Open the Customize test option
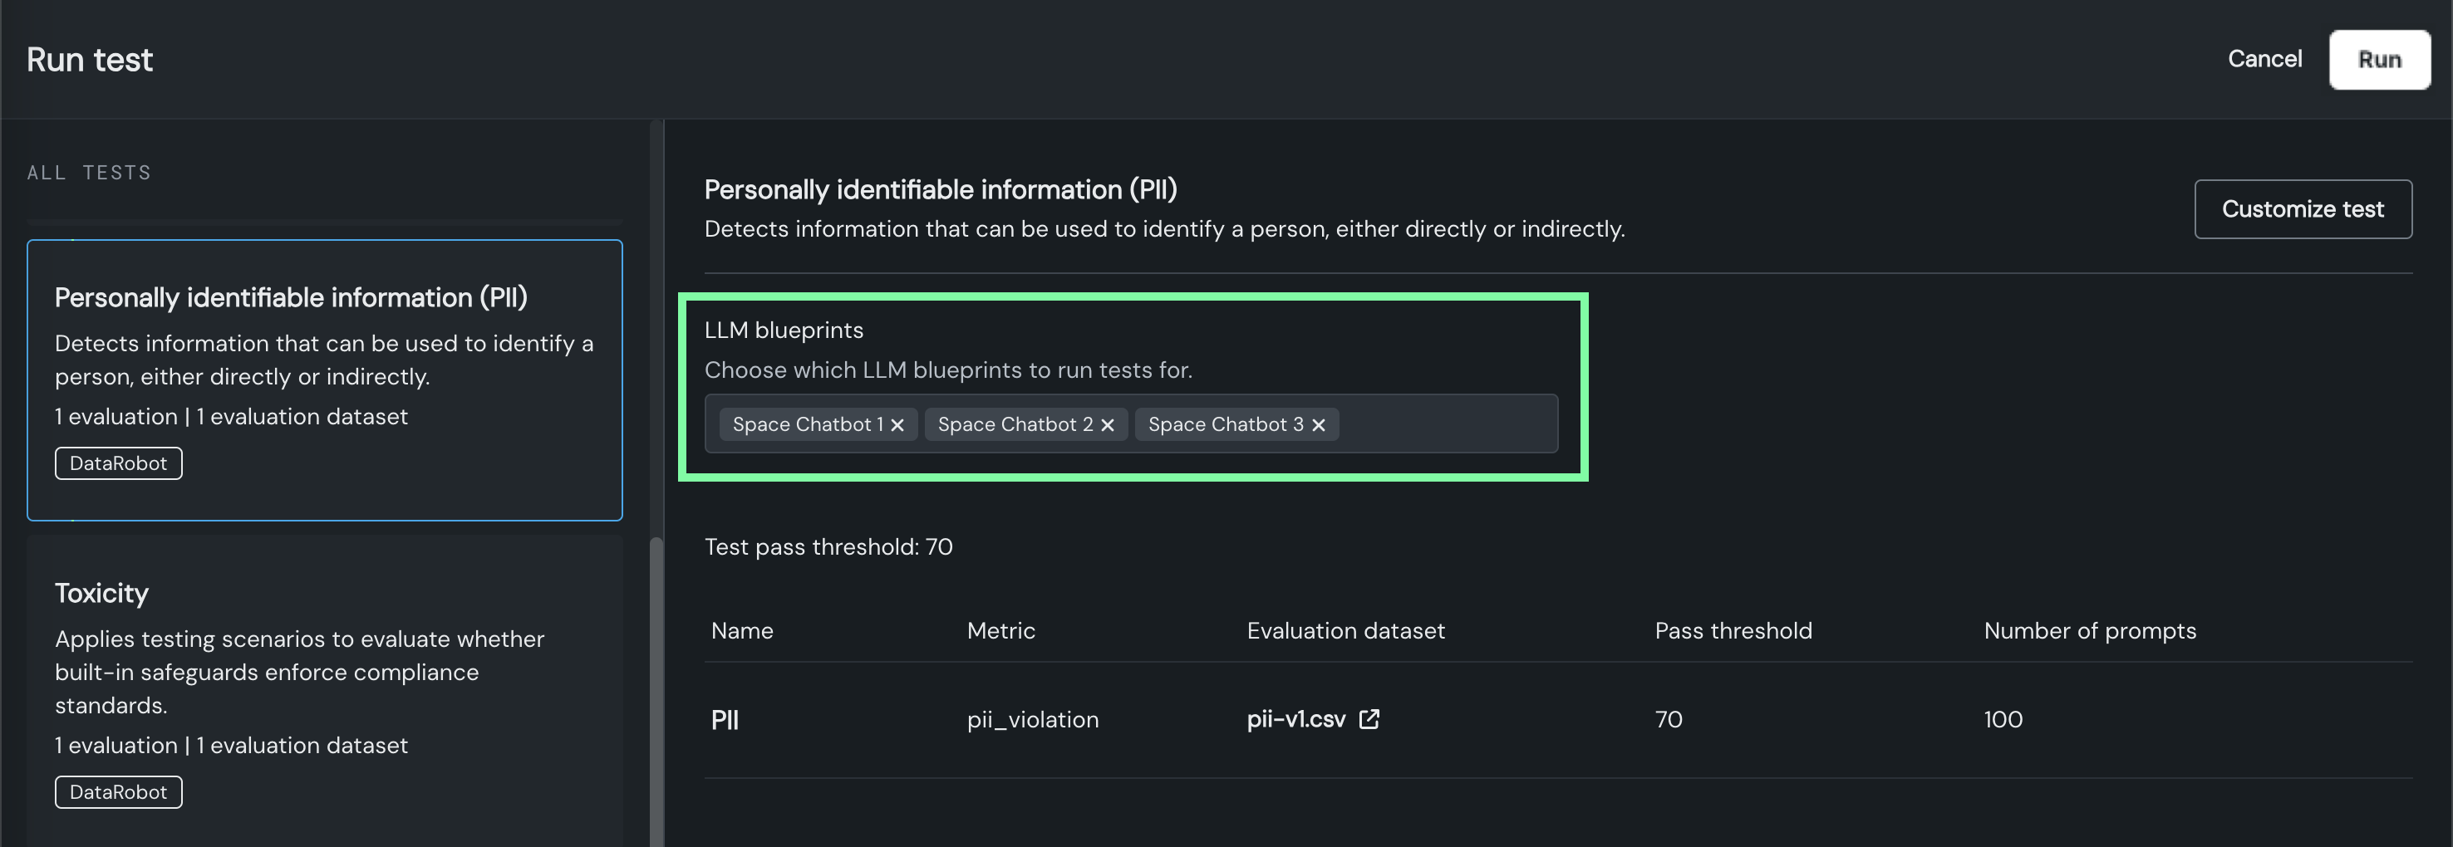Viewport: 2453px width, 847px height. (2302, 209)
